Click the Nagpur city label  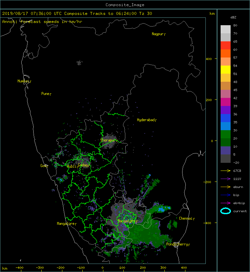point(158,34)
